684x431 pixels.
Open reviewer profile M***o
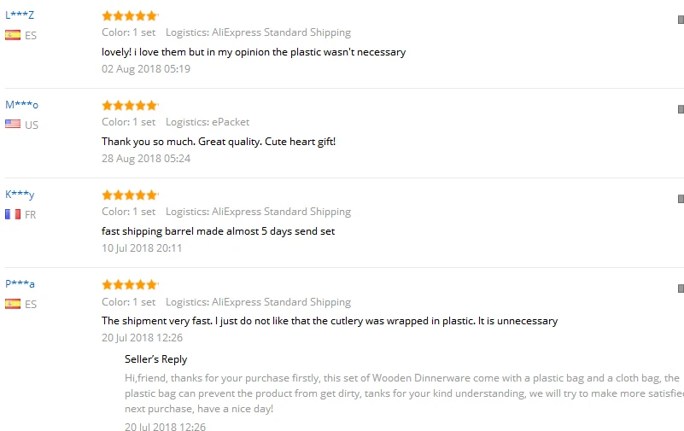coord(22,105)
